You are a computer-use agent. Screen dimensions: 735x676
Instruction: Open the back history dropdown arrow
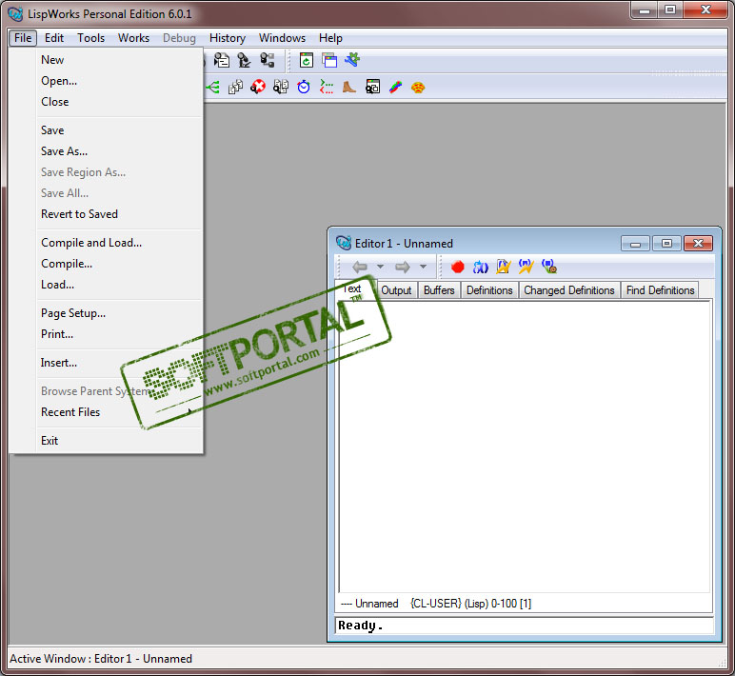click(x=380, y=267)
